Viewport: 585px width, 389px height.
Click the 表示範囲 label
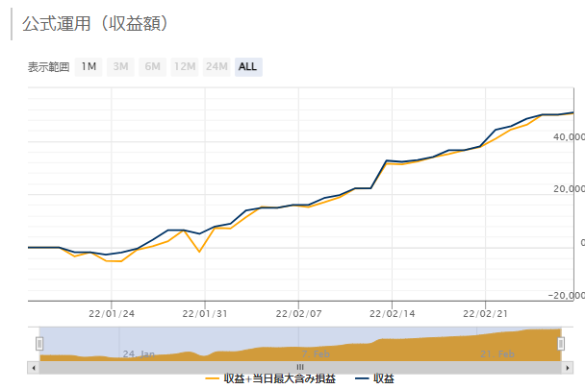[x=48, y=67]
